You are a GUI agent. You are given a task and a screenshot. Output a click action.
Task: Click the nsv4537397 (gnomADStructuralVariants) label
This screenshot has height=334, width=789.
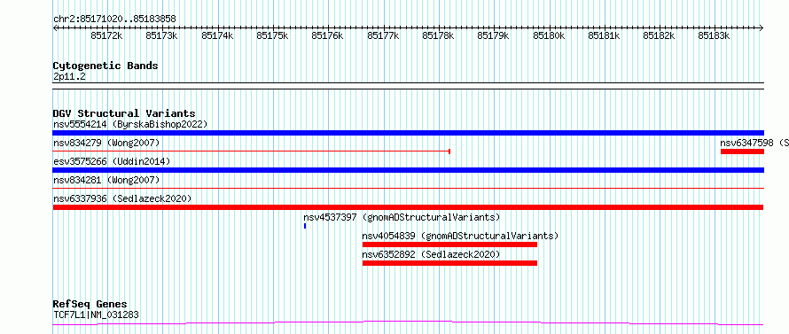[x=402, y=217]
